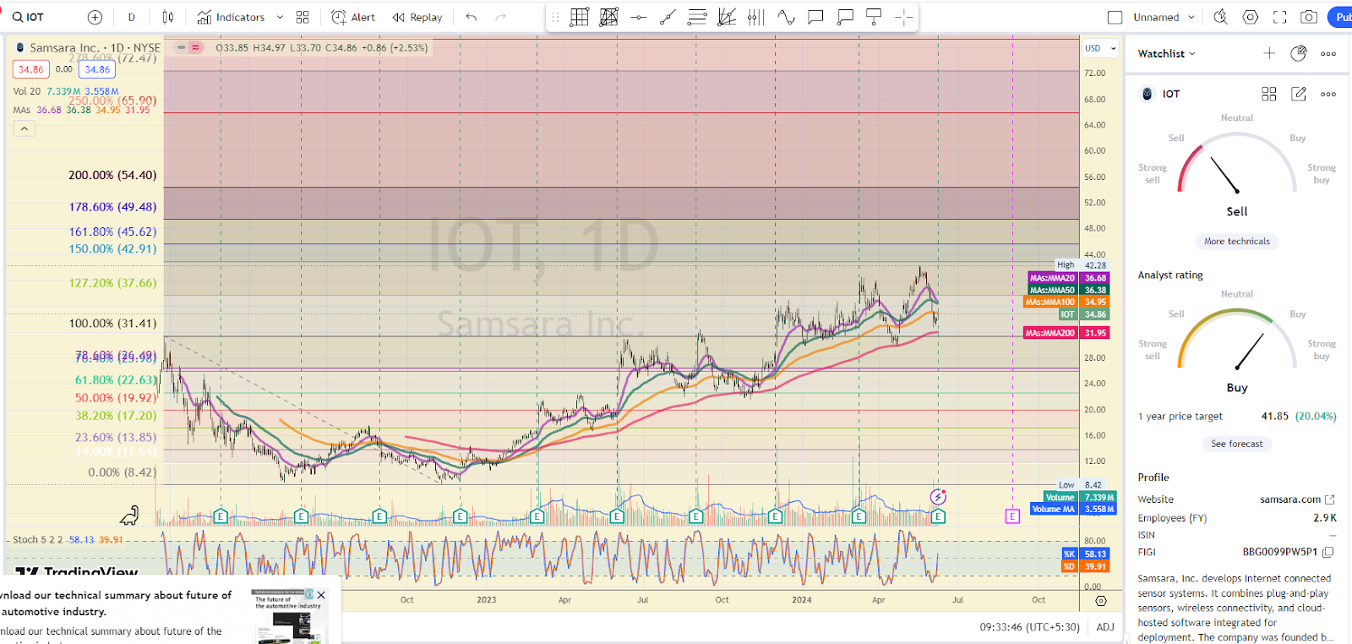Open the USD currency dropdown

[1101, 48]
